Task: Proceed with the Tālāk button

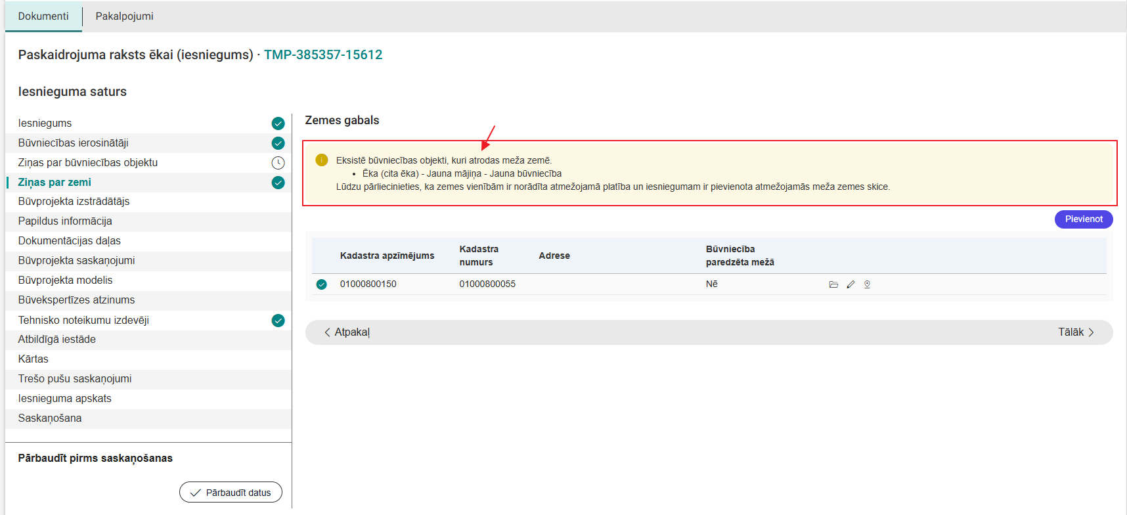Action: click(x=1075, y=332)
